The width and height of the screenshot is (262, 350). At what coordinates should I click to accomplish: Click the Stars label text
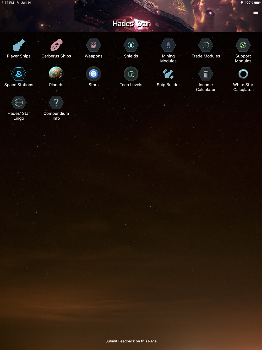[x=94, y=85]
